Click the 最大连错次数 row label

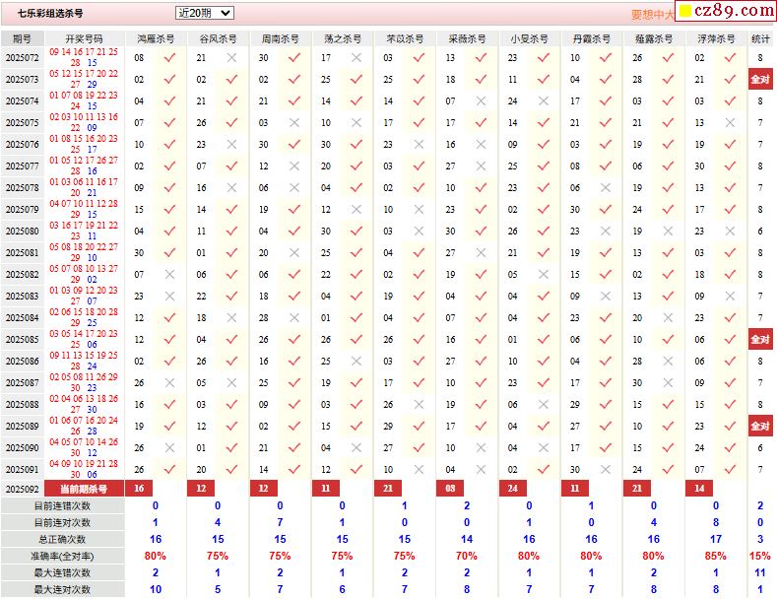click(62, 572)
